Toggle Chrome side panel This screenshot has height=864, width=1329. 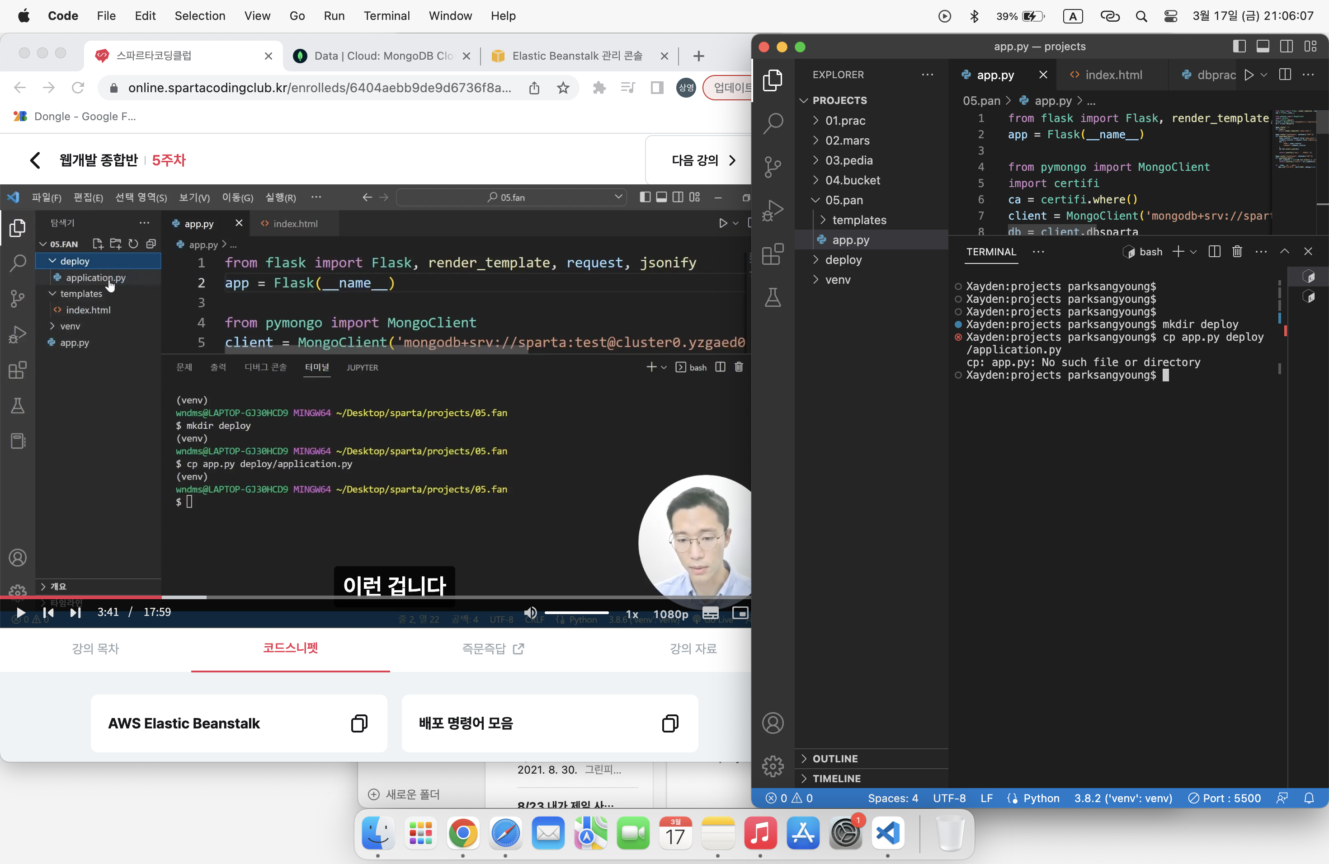(x=657, y=88)
